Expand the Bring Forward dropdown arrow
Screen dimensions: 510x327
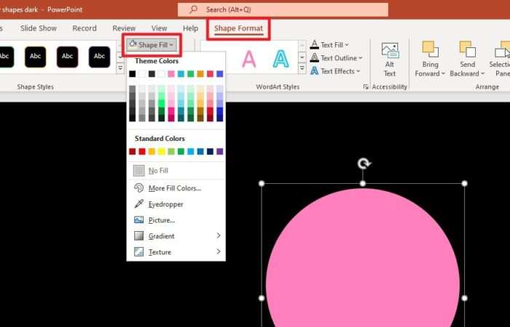point(443,73)
